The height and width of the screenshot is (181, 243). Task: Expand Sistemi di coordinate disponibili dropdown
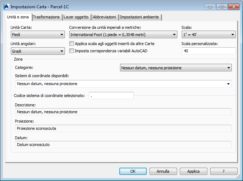coord(123,84)
